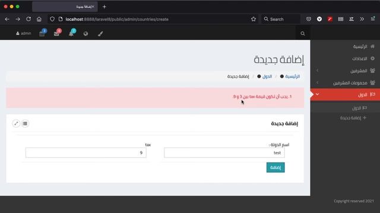This screenshot has width=380, height=213.
Task: Select the open browser tab
Action: point(65,7)
